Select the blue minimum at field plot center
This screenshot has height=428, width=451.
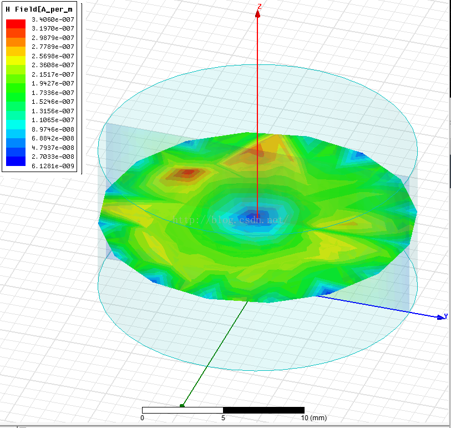[x=253, y=216]
